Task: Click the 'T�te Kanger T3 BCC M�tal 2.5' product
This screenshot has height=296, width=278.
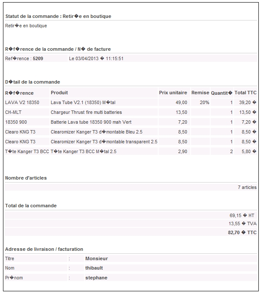Action: click(x=84, y=151)
